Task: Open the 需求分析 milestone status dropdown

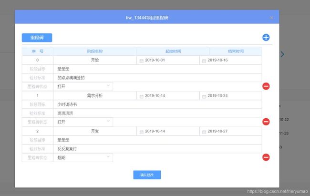Action: (x=83, y=122)
